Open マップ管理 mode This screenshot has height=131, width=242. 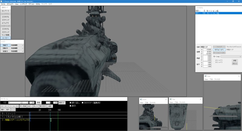5,35
